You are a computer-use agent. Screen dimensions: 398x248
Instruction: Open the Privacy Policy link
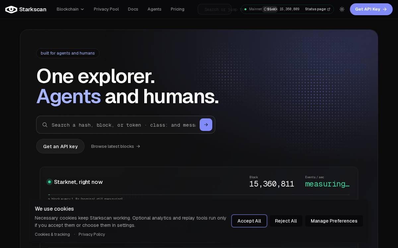coord(92,234)
